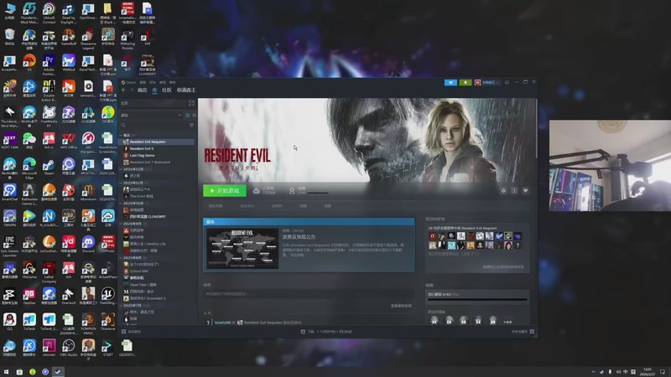Open the 主页 library home entry
671x377 pixels.
(153, 103)
